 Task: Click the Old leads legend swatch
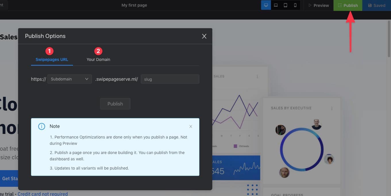[x=235, y=146]
